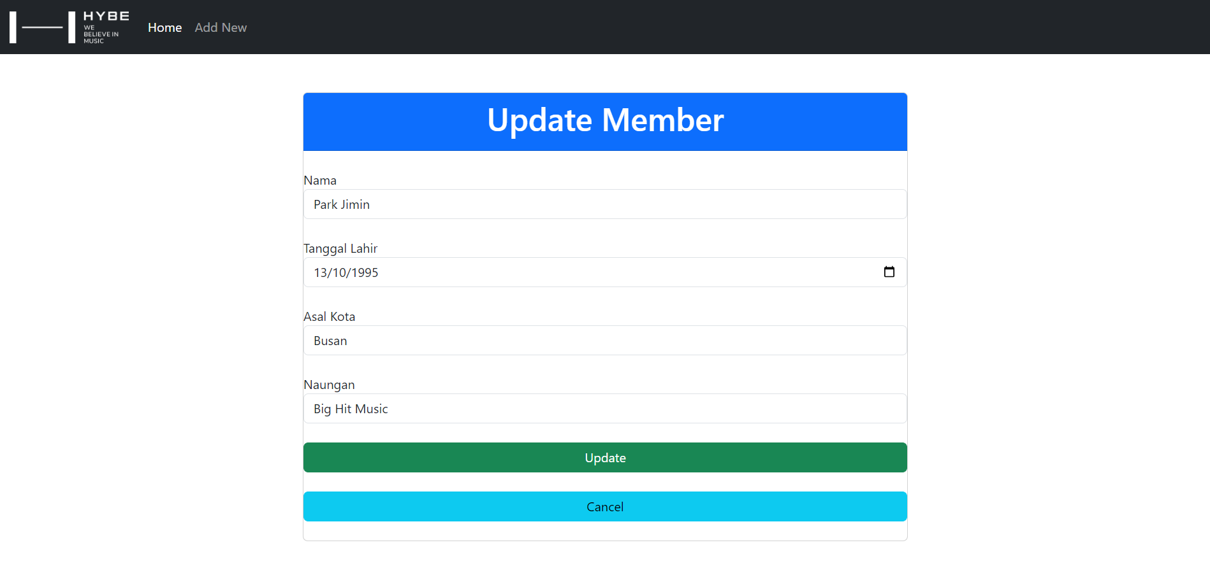Viewport: 1210px width, 573px height.
Task: Select the Asal Kota field showing Busan
Action: tap(604, 340)
